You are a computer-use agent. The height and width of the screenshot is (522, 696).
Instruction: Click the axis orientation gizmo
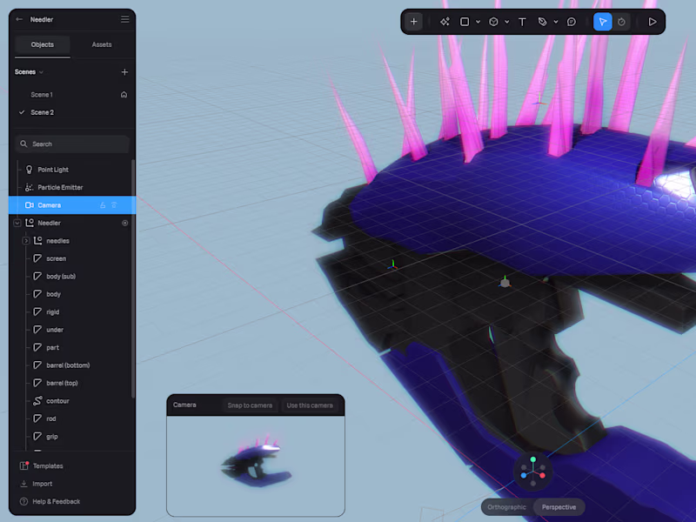point(533,471)
